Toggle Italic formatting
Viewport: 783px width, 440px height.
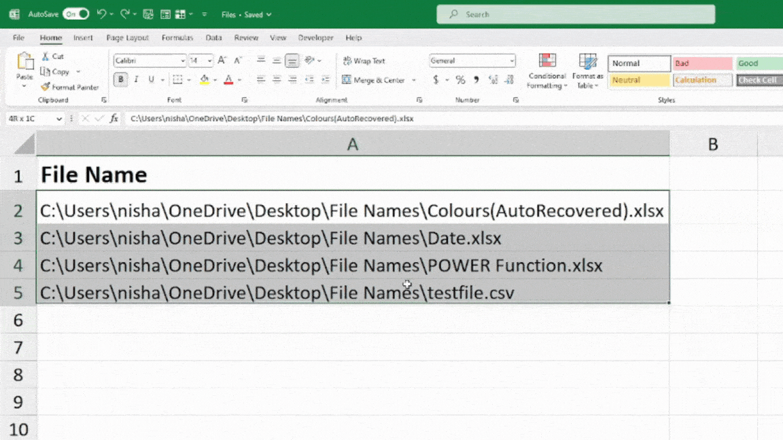click(x=135, y=79)
